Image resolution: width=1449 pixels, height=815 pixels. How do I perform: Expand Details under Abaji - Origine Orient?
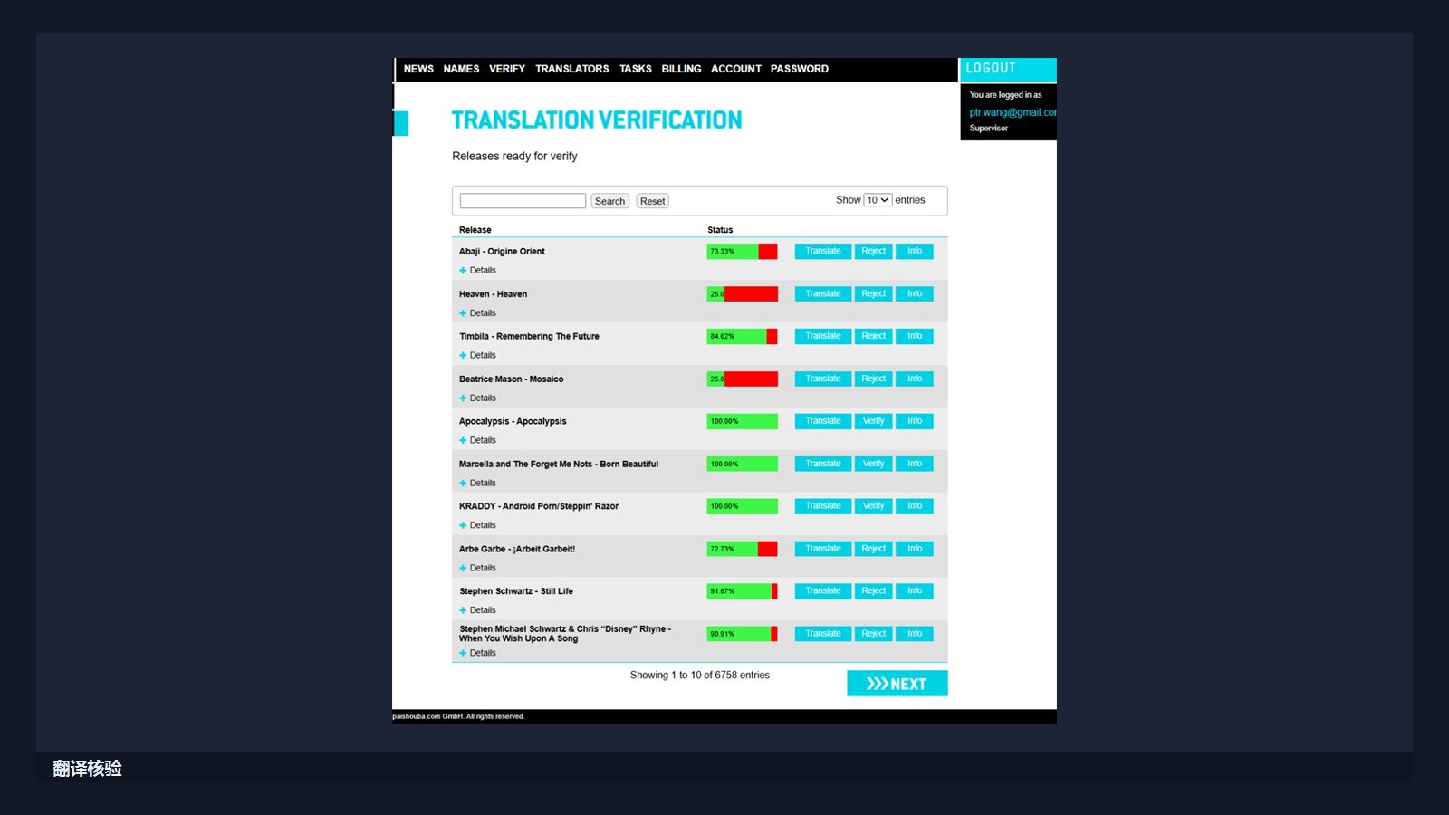(477, 271)
